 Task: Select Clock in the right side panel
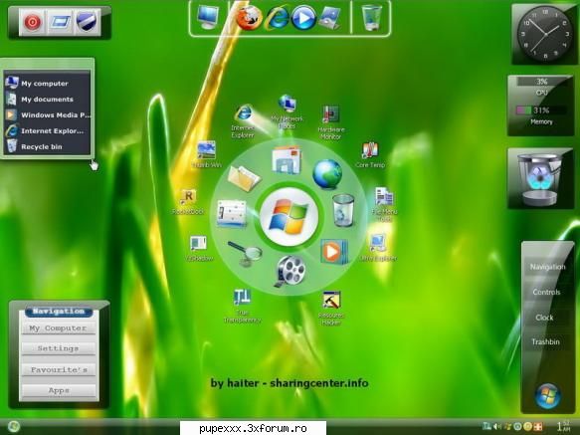click(x=544, y=318)
